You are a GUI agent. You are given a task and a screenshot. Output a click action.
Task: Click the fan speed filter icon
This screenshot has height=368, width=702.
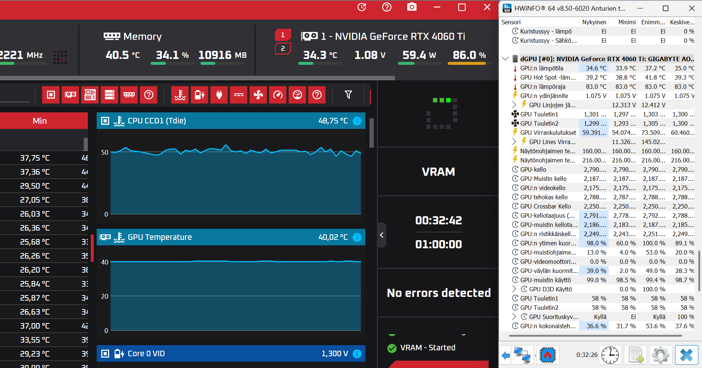258,95
